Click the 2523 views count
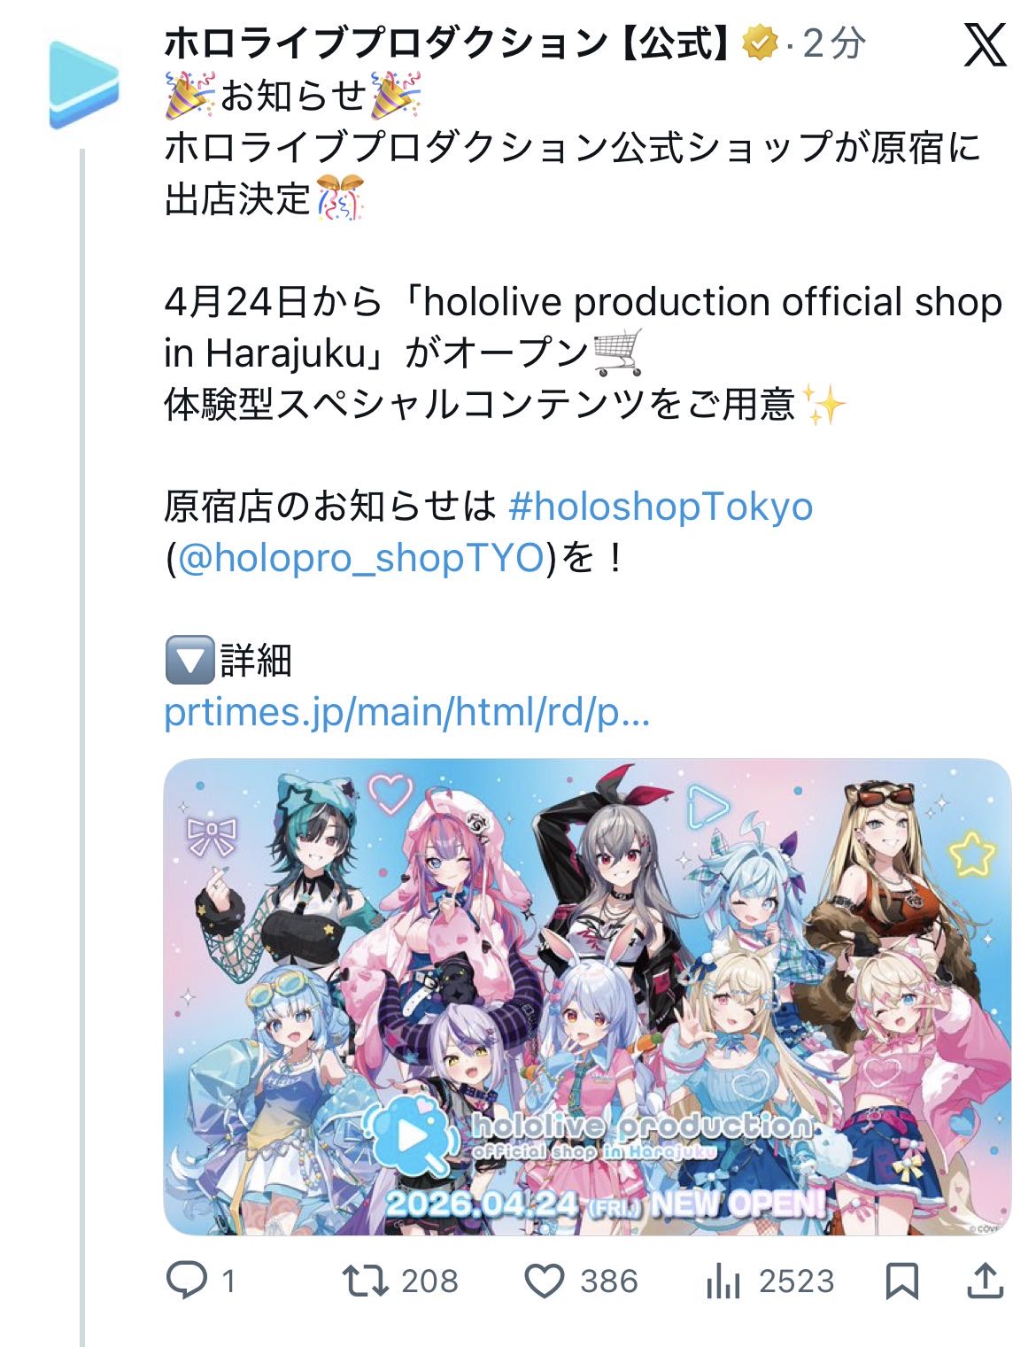The width and height of the screenshot is (1036, 1347). [x=797, y=1281]
